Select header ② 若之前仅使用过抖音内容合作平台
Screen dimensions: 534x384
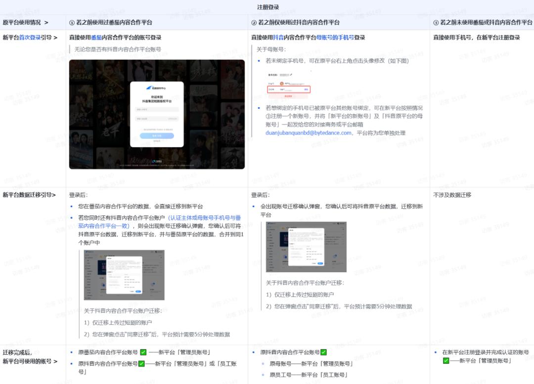point(296,22)
